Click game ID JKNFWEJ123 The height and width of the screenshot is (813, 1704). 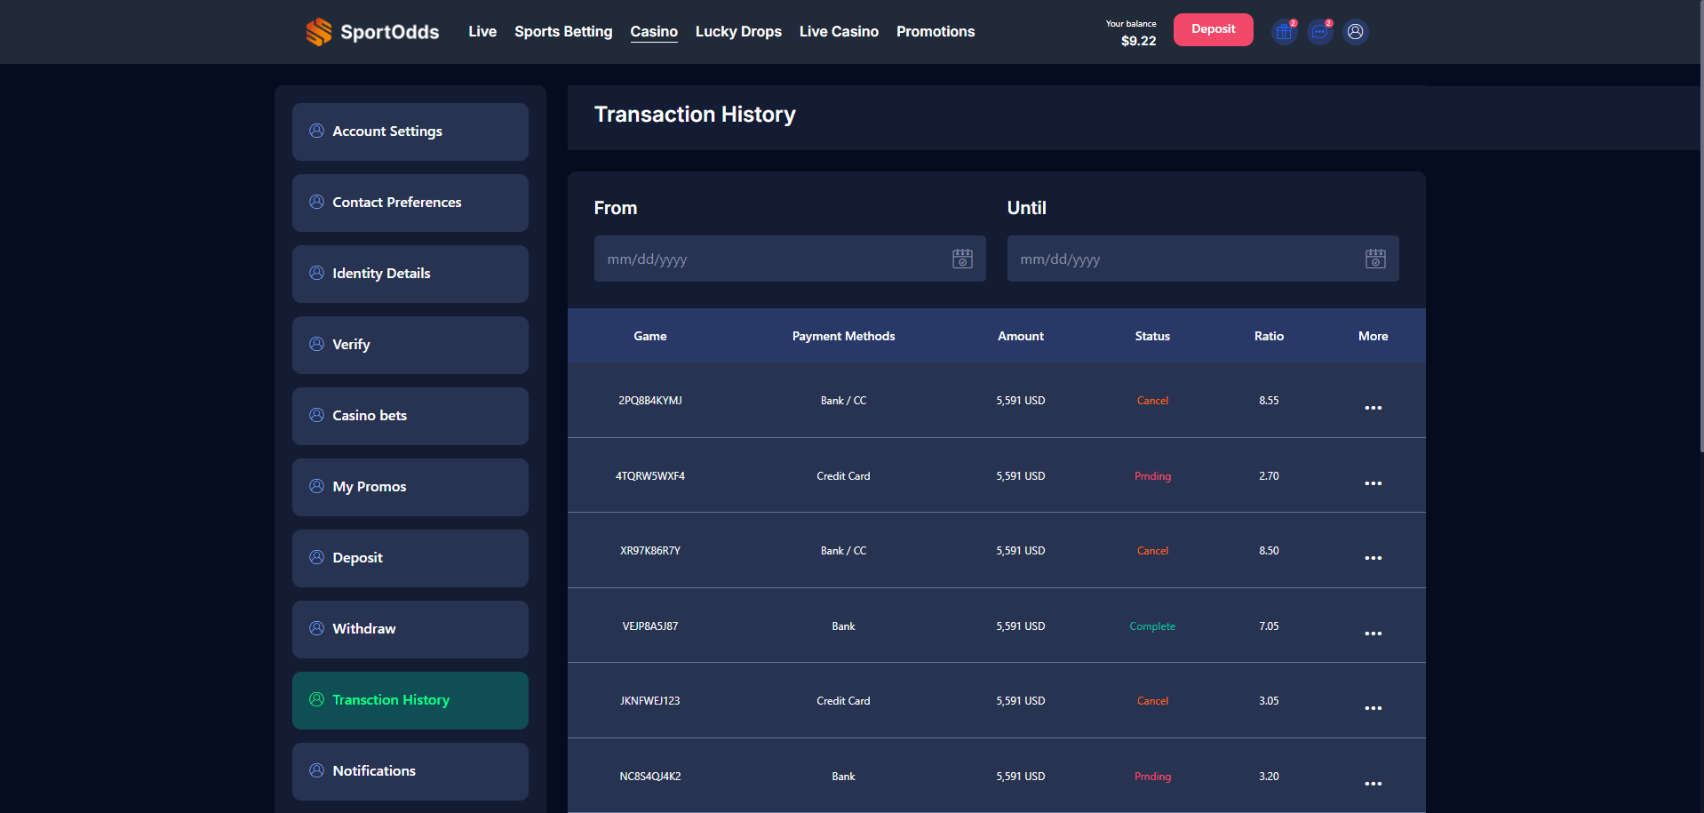(x=650, y=701)
